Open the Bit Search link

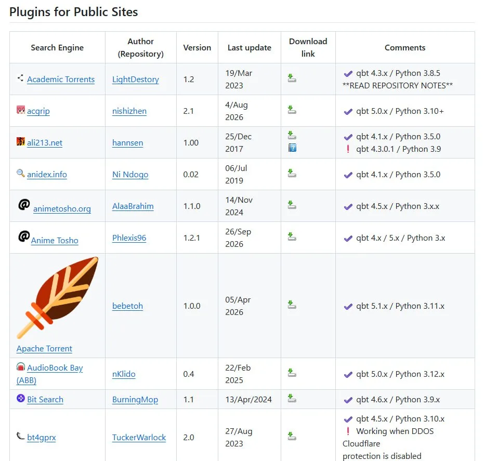[x=45, y=400]
